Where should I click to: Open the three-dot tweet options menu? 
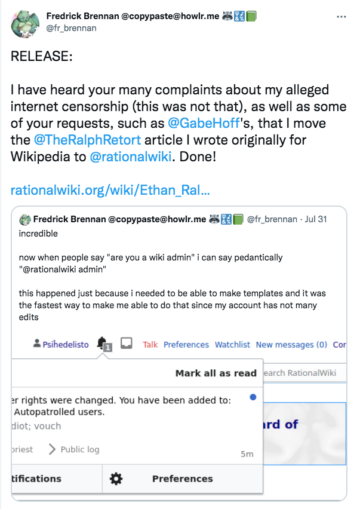point(341,17)
